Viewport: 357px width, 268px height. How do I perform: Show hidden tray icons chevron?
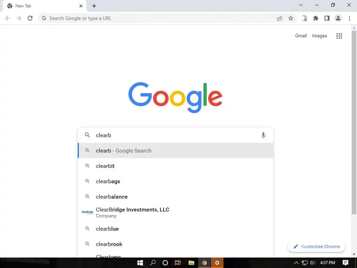(x=296, y=263)
